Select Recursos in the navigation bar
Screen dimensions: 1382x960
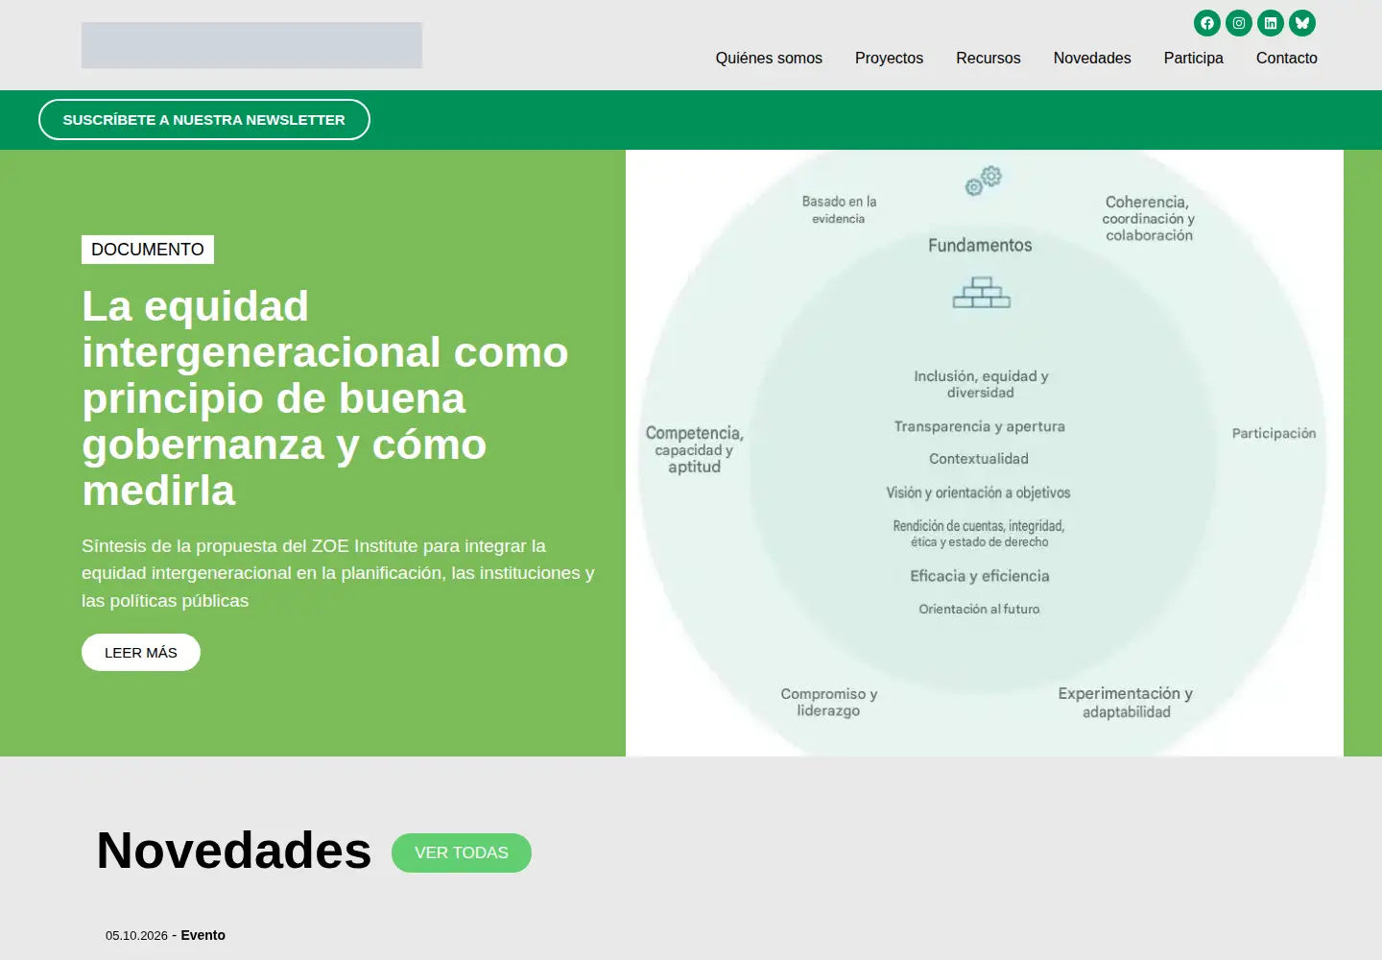click(989, 58)
